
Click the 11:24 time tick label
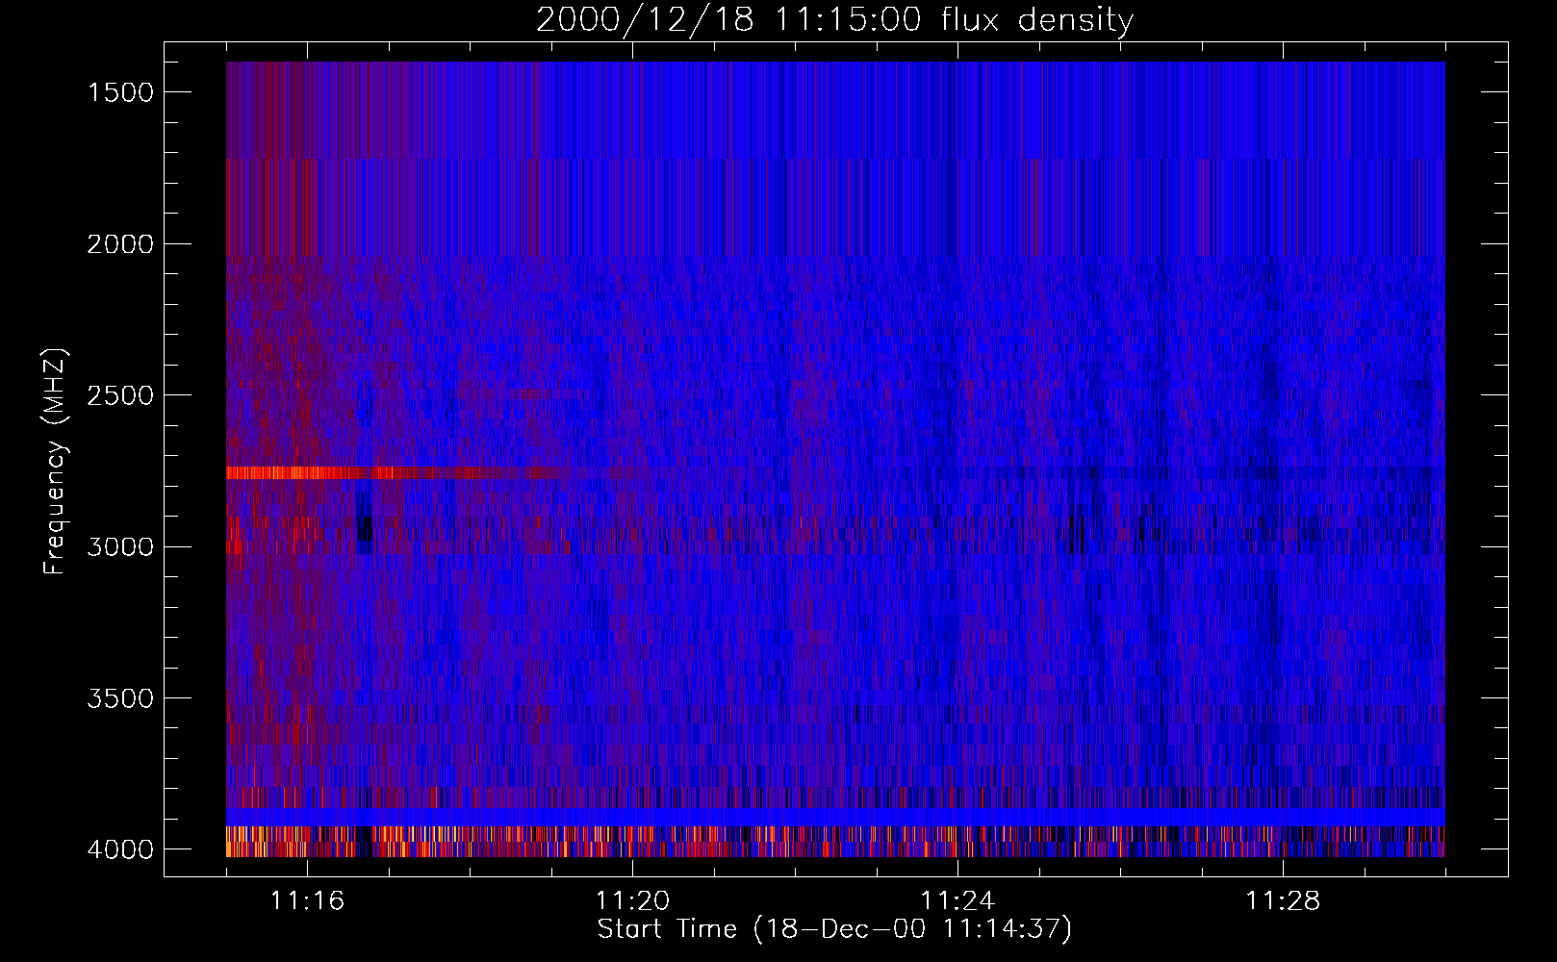pyautogui.click(x=957, y=901)
